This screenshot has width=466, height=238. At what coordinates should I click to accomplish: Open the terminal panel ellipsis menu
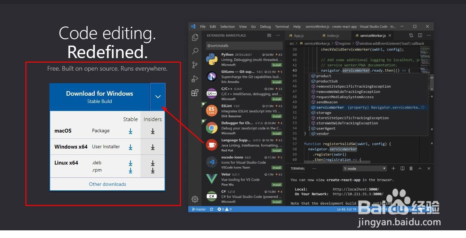tap(314, 168)
